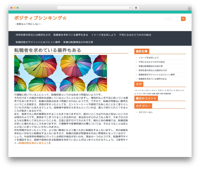Screen dimensions: 200x169
Task: Open nav item 転職回数がデメリットになりにくい業界
Action: pos(38,42)
